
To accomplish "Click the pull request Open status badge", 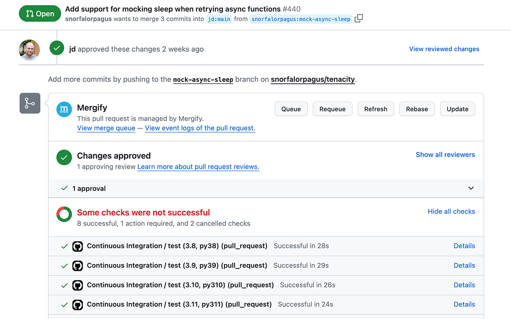I will [x=40, y=13].
